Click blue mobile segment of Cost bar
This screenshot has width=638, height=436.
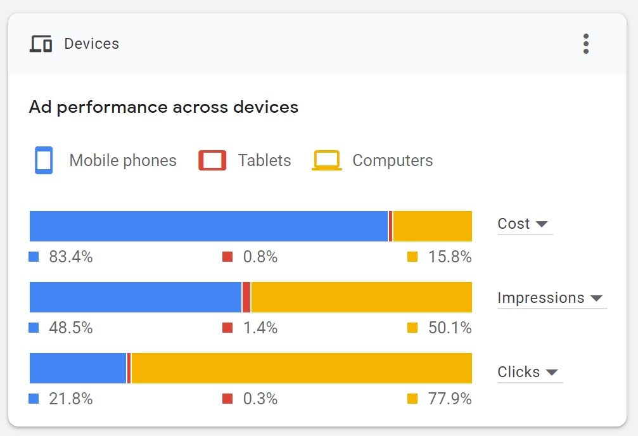208,226
